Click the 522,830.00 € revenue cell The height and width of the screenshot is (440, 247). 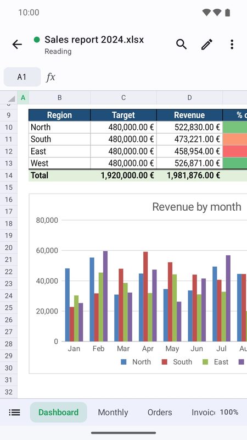click(x=189, y=127)
